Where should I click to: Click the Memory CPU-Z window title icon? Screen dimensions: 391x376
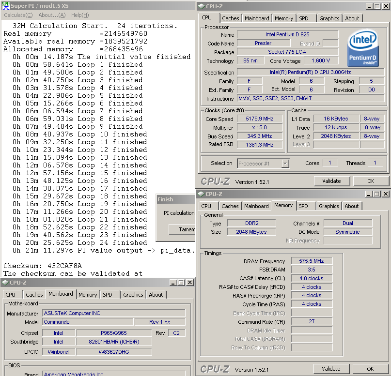pyautogui.click(x=201, y=194)
